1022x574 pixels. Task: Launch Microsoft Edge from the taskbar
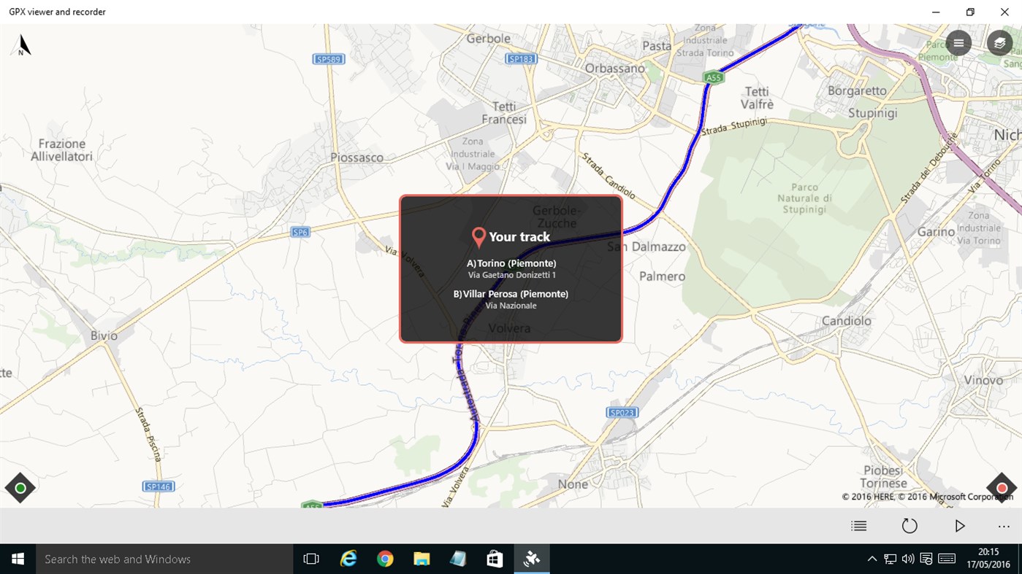[x=348, y=559]
